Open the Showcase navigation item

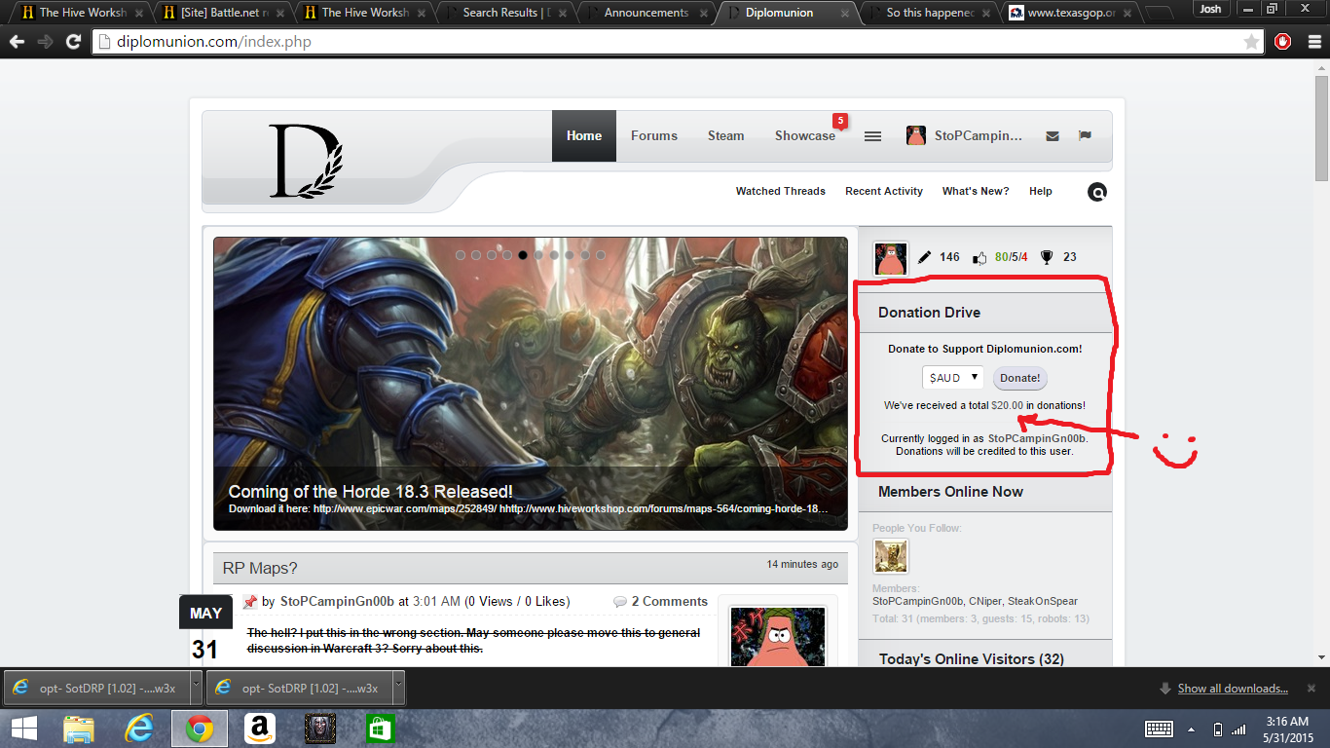pyautogui.click(x=805, y=136)
